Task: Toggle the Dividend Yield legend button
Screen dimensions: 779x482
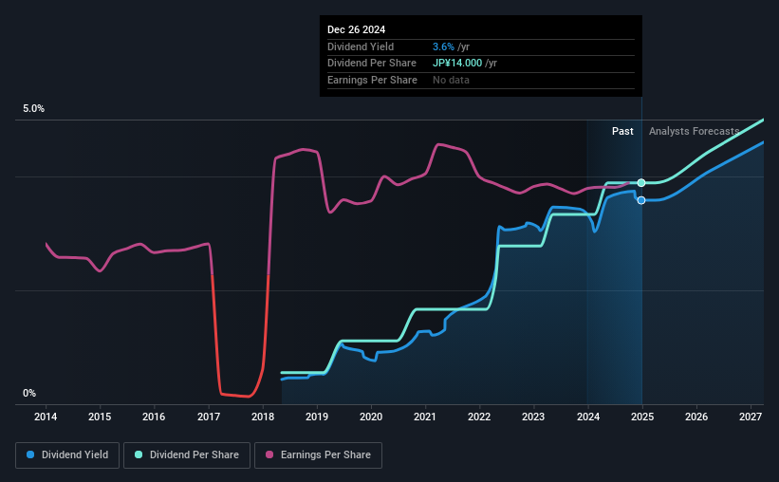Action: [x=67, y=455]
